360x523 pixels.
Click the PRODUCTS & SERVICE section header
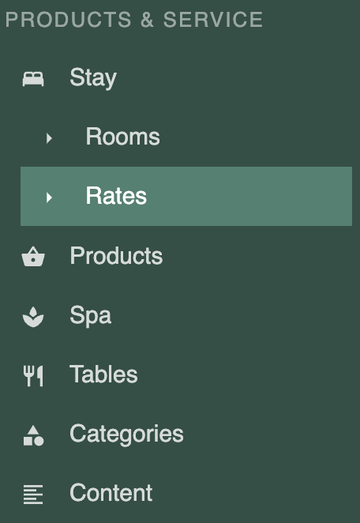coord(134,20)
